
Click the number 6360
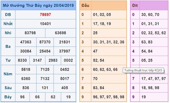pyautogui.click(x=26, y=79)
